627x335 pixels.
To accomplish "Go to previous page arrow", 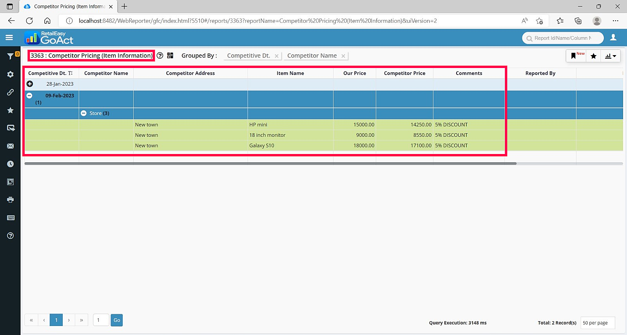I will pos(44,320).
